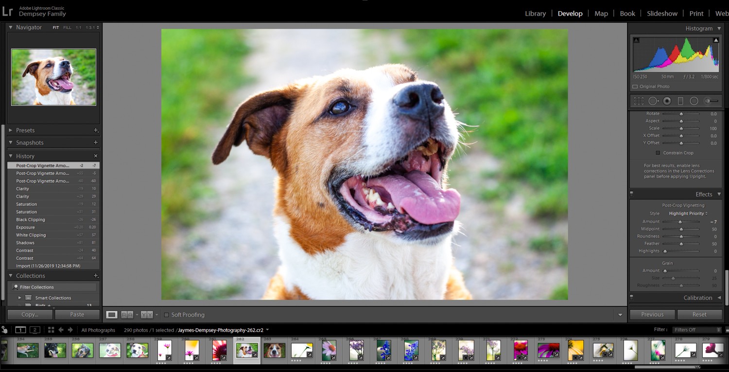Click the Reset button

click(699, 314)
